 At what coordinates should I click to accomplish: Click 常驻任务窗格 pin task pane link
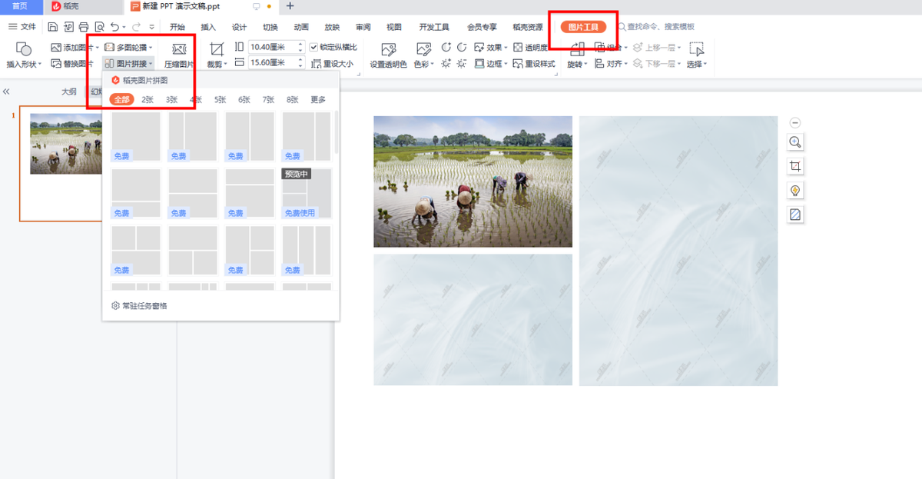[x=139, y=305]
